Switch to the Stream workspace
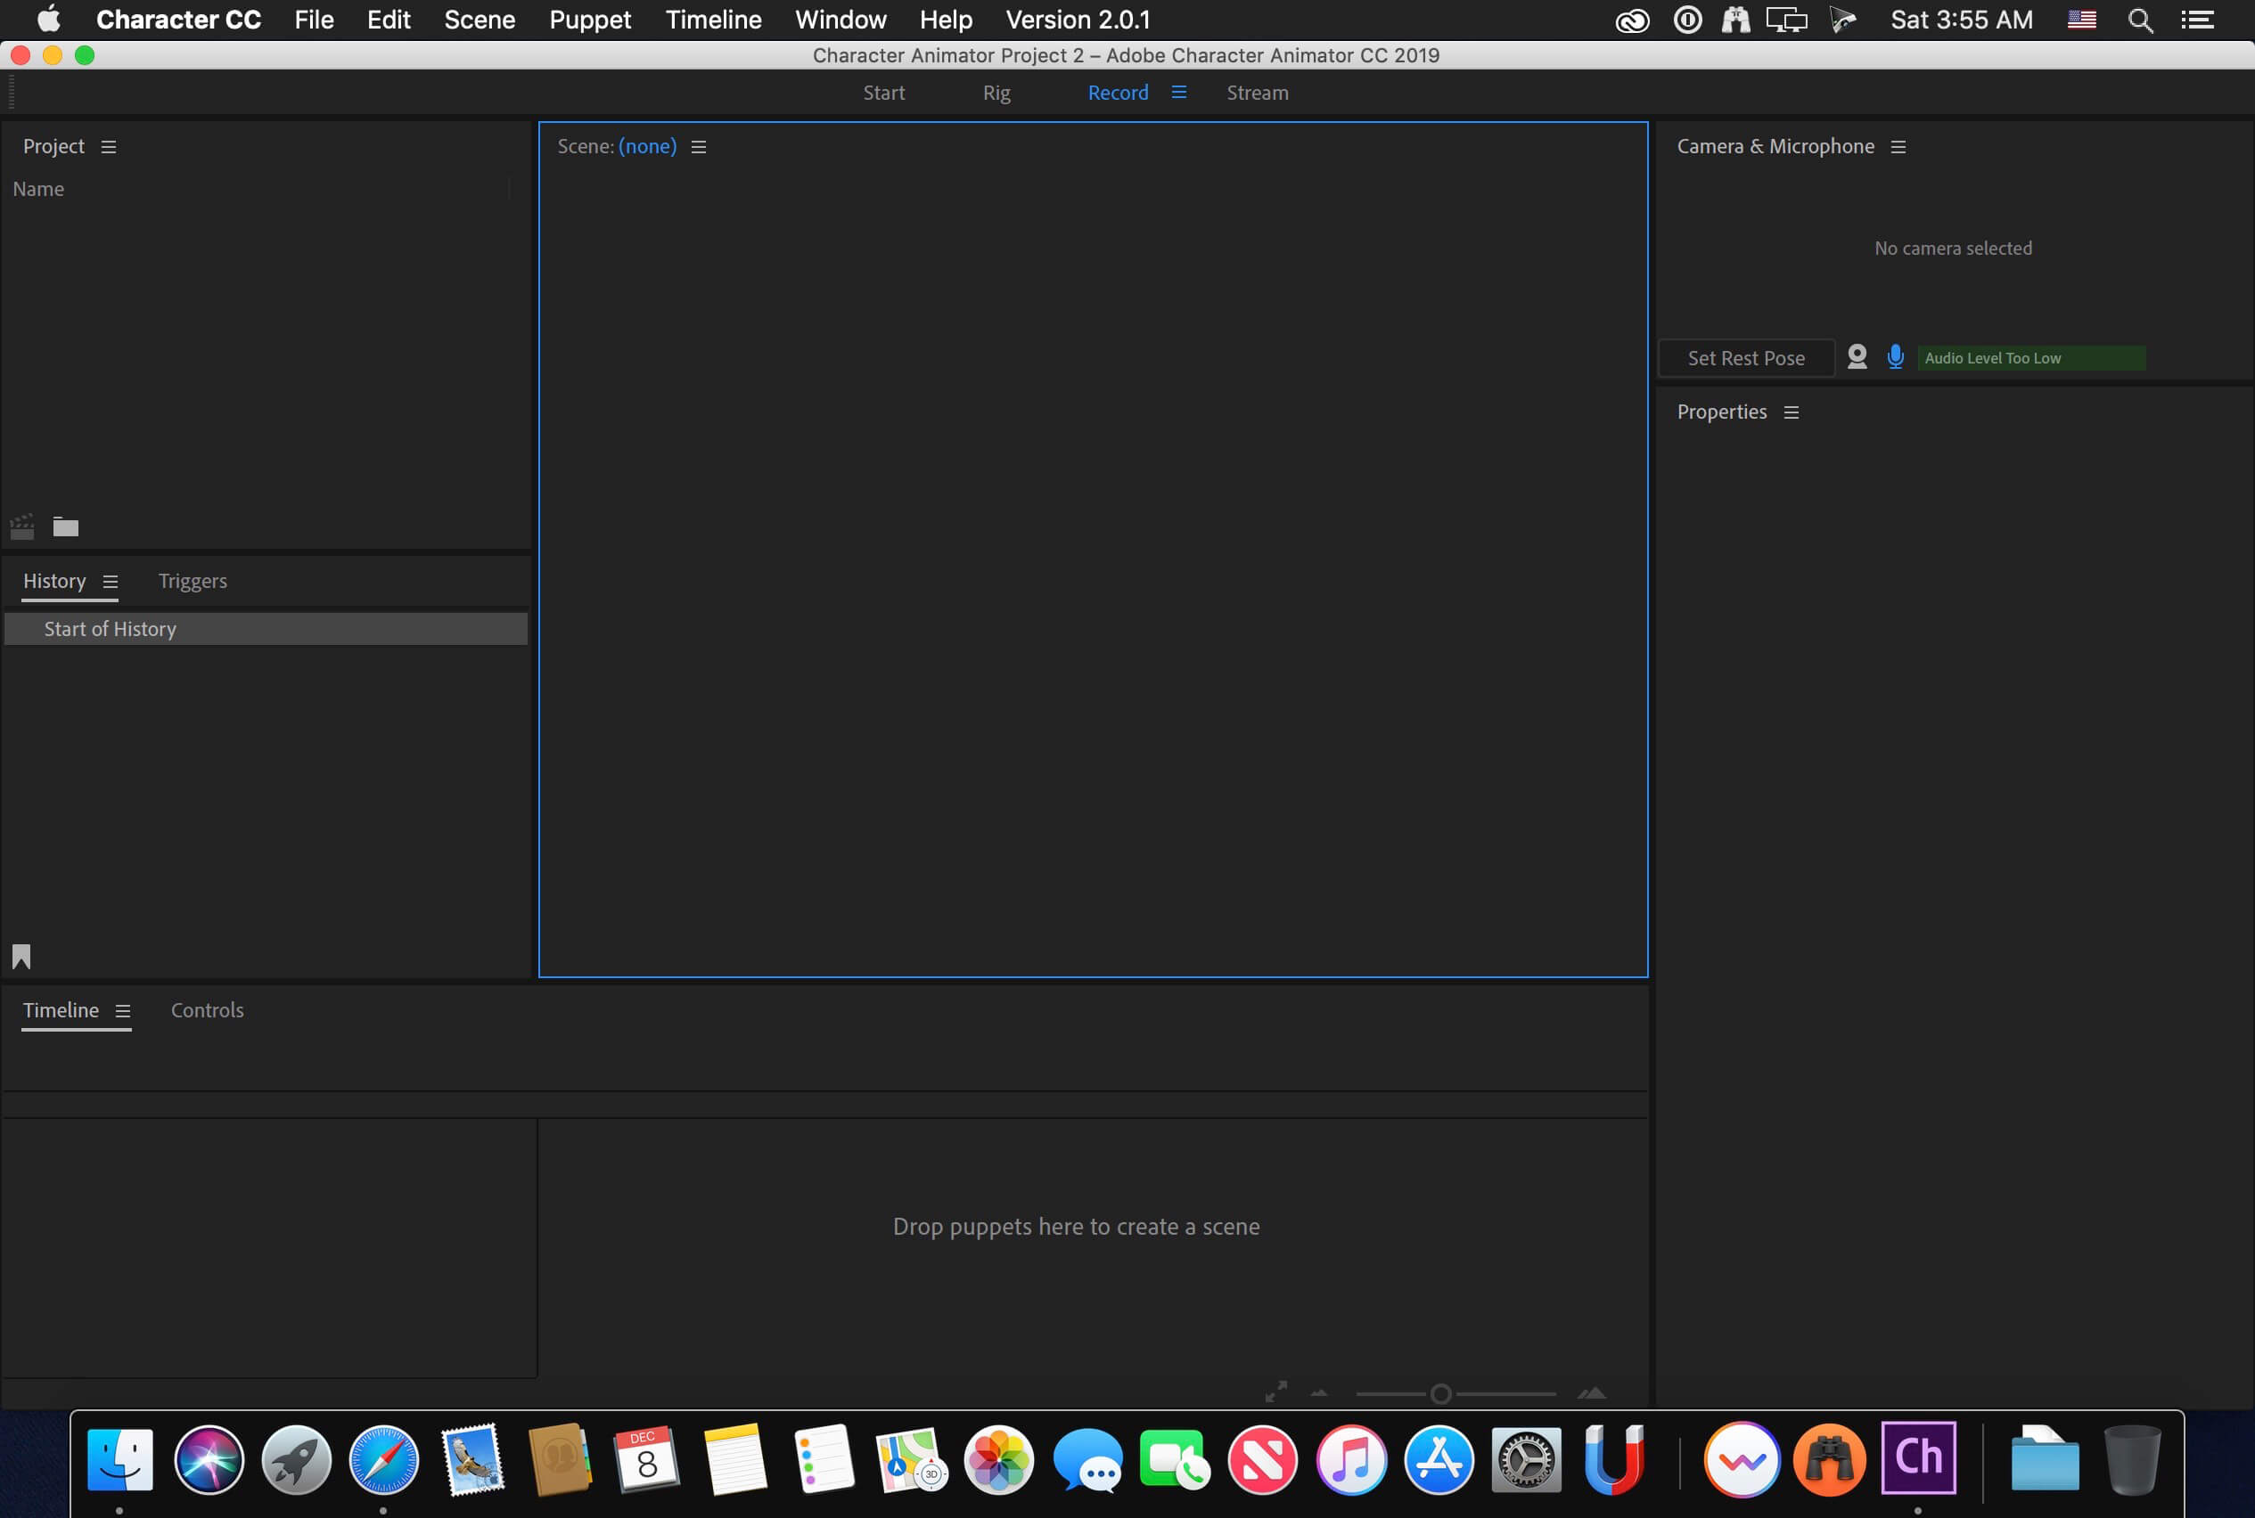This screenshot has width=2255, height=1518. point(1258,93)
